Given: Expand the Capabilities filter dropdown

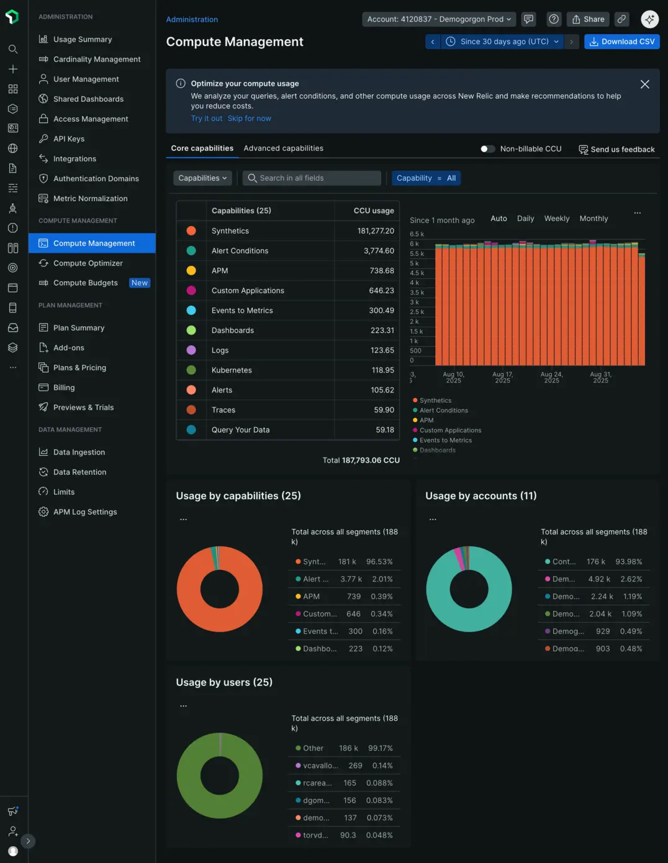Looking at the screenshot, I should (x=202, y=178).
